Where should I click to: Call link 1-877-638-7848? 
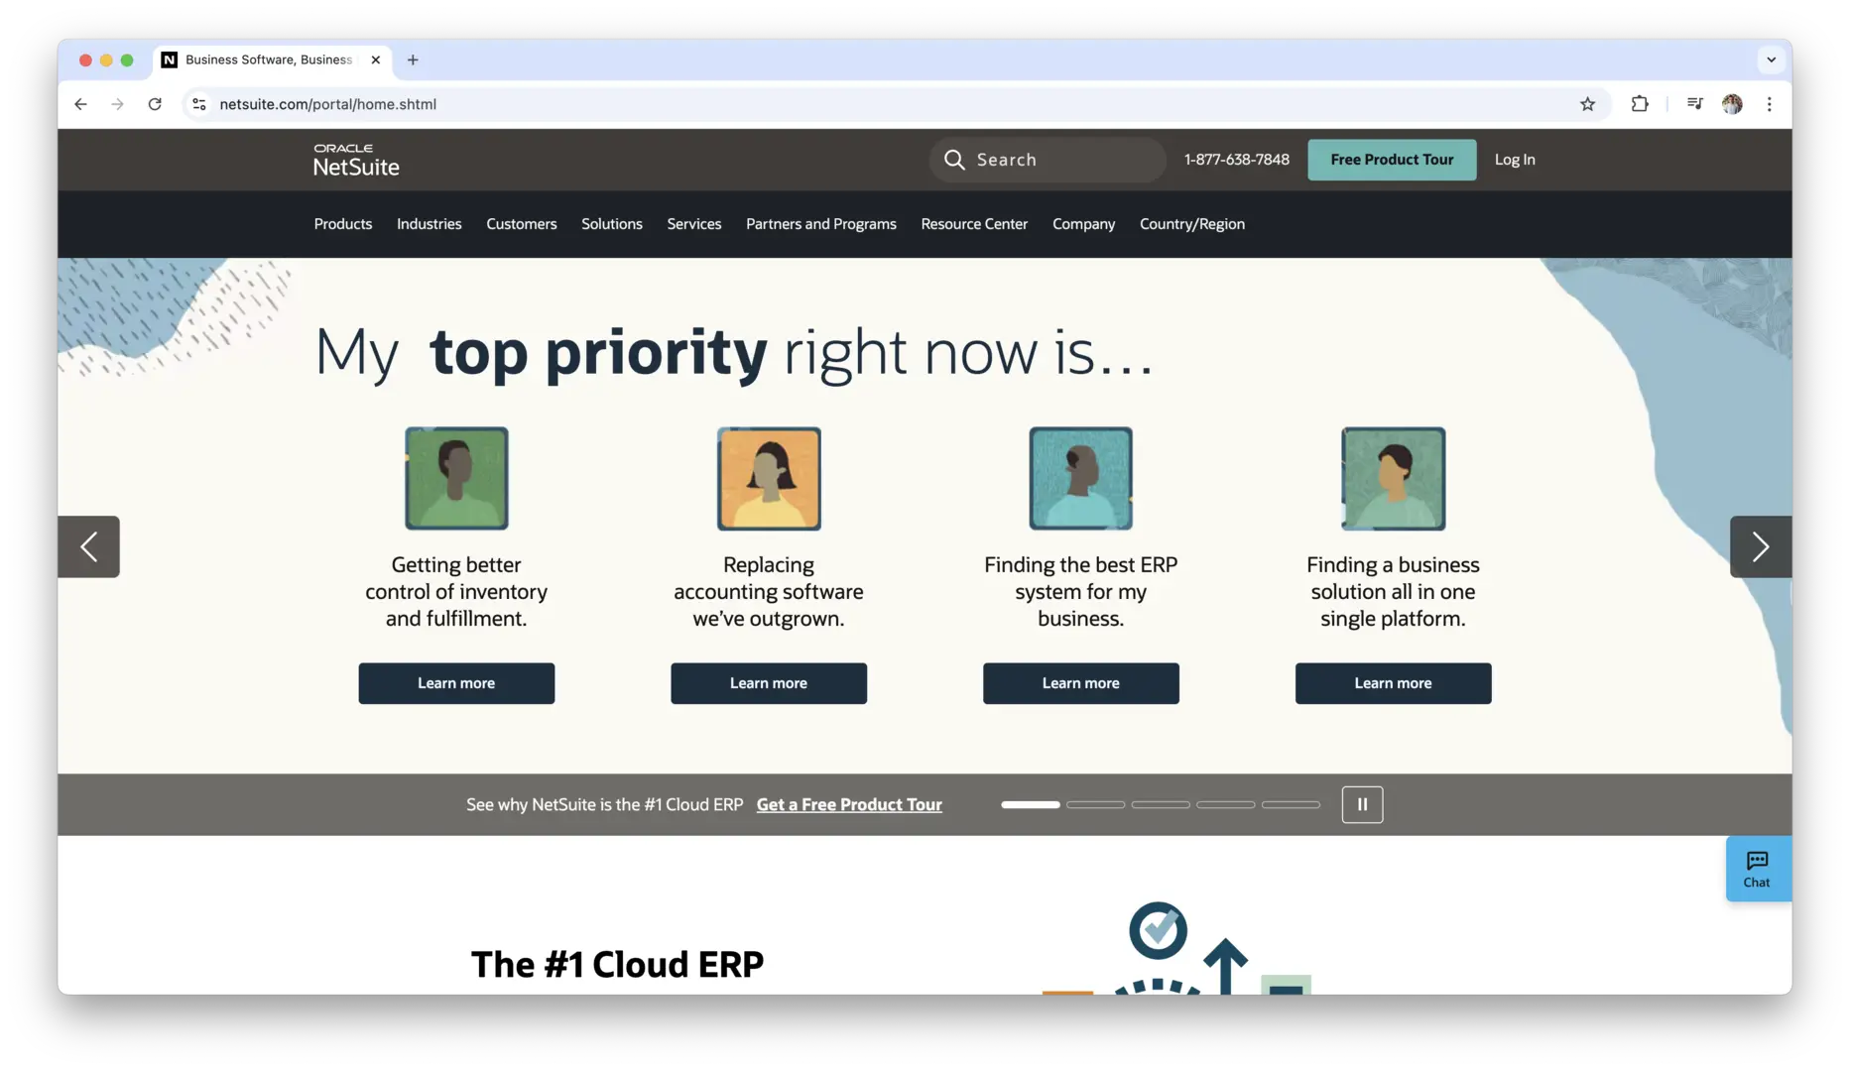[1237, 160]
